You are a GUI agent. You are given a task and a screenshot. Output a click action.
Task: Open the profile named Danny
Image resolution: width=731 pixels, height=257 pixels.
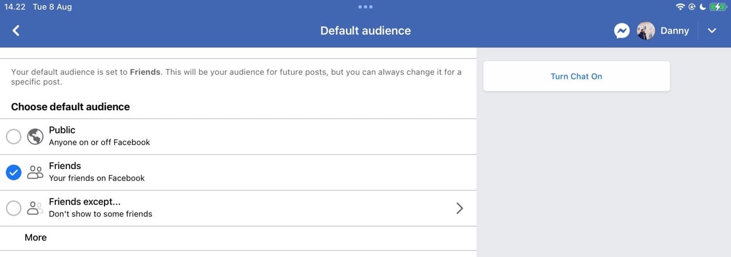(x=674, y=31)
